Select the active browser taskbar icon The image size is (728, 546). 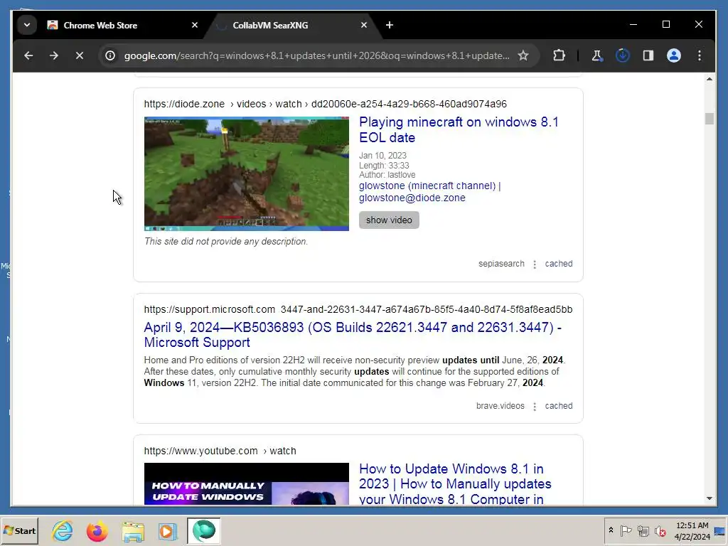pyautogui.click(x=204, y=530)
